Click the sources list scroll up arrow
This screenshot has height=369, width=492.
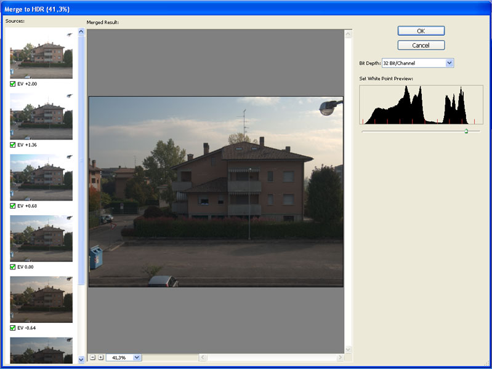click(81, 31)
